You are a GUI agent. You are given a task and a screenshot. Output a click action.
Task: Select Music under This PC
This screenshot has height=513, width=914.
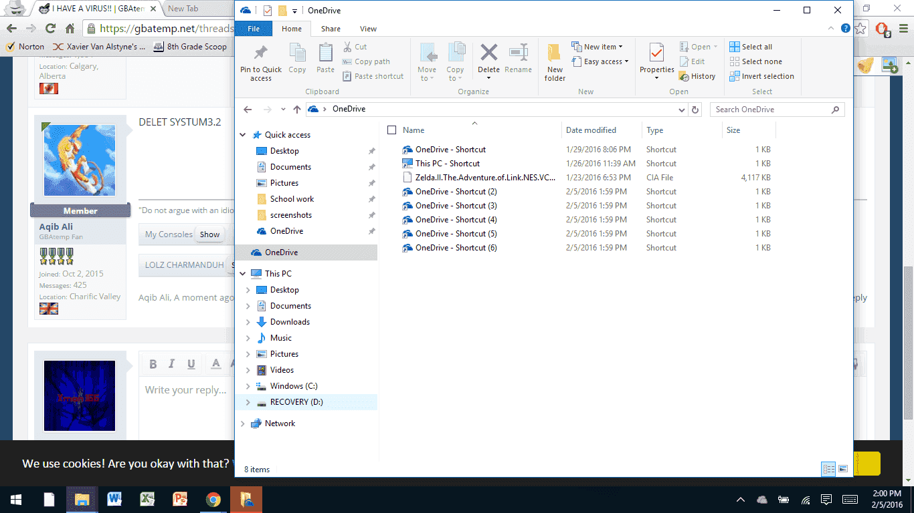(280, 338)
